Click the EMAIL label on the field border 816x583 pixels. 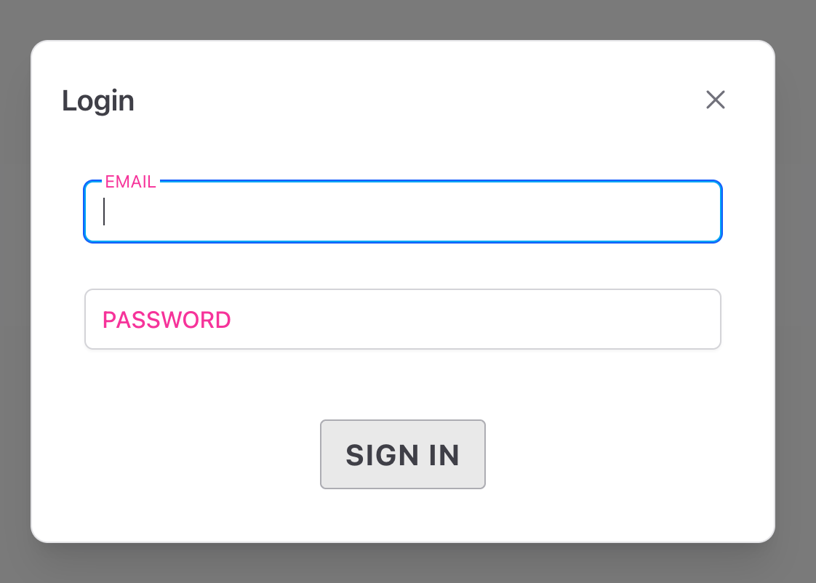[x=131, y=181]
